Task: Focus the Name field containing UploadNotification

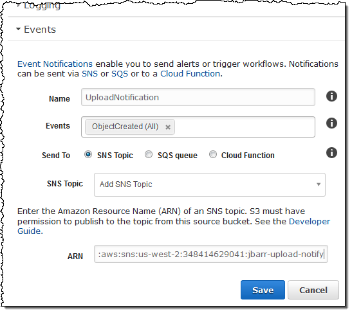Action: click(198, 97)
